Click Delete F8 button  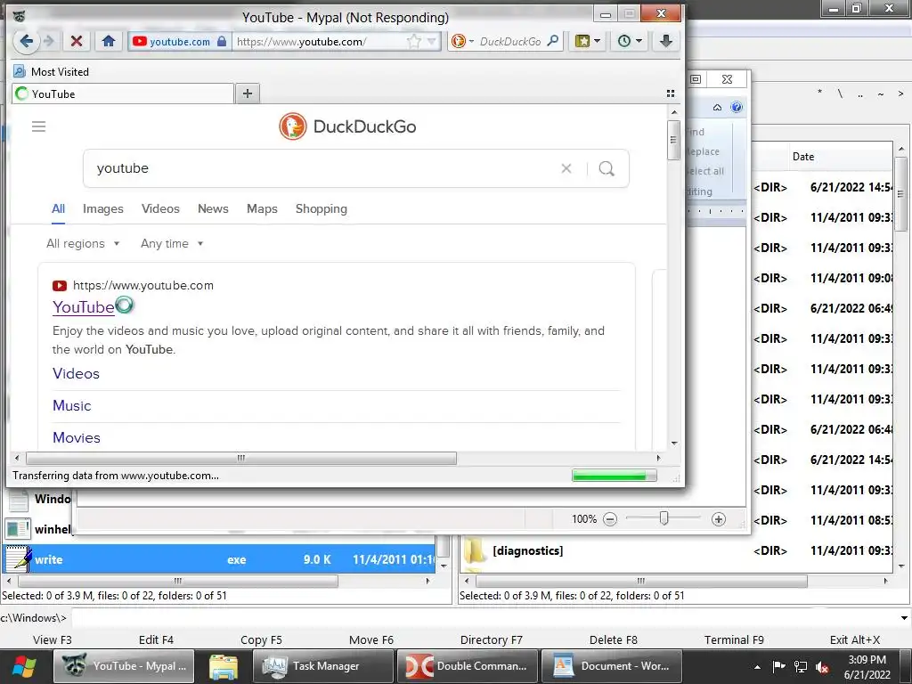pos(613,639)
